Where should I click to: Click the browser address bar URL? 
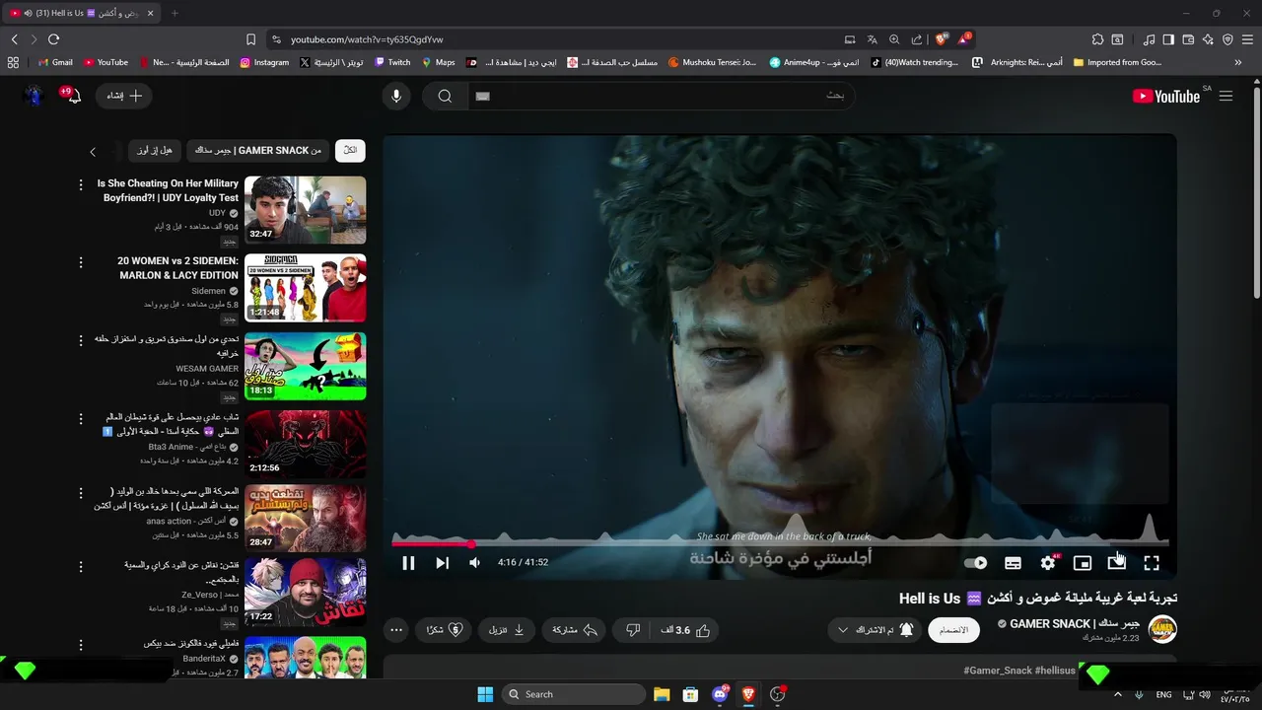tap(367, 39)
